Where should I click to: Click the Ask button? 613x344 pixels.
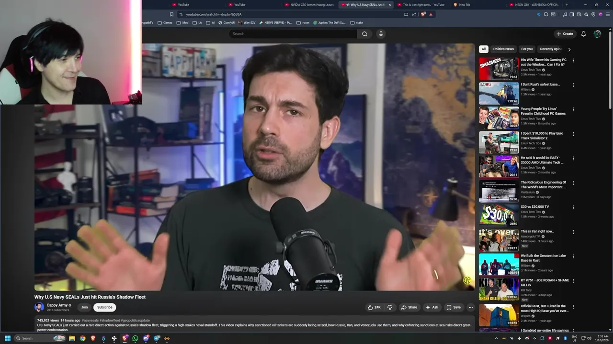[x=431, y=307]
